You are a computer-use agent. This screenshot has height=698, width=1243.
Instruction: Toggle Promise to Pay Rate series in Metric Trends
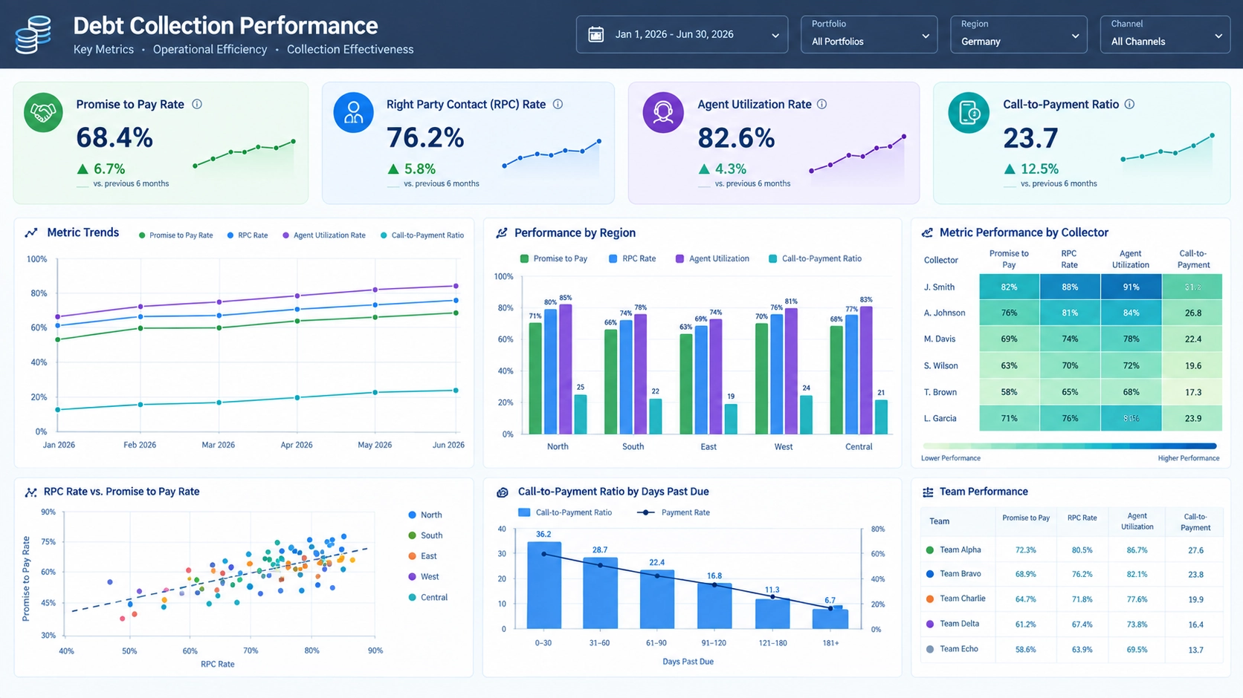[176, 235]
